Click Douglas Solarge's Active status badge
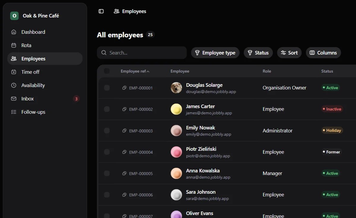The width and height of the screenshot is (356, 218). (x=330, y=88)
